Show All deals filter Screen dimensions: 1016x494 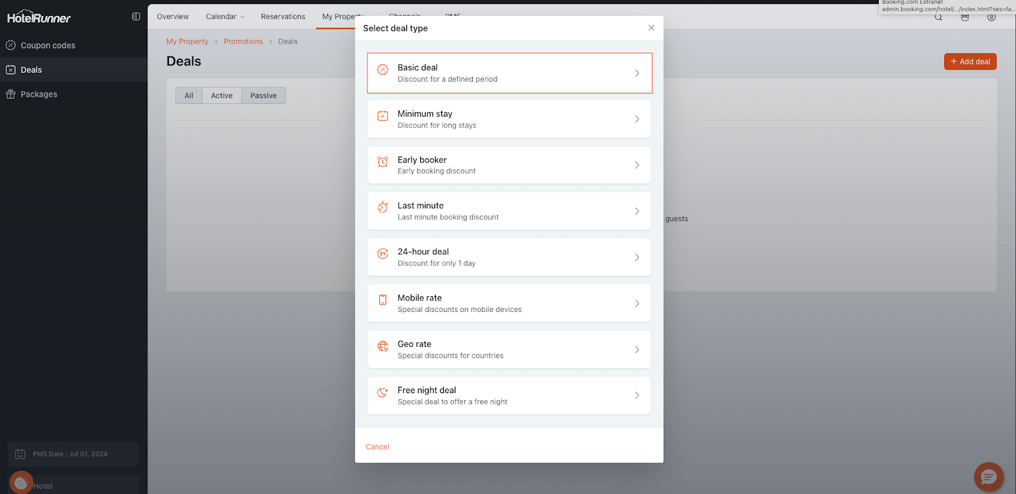[x=189, y=96]
